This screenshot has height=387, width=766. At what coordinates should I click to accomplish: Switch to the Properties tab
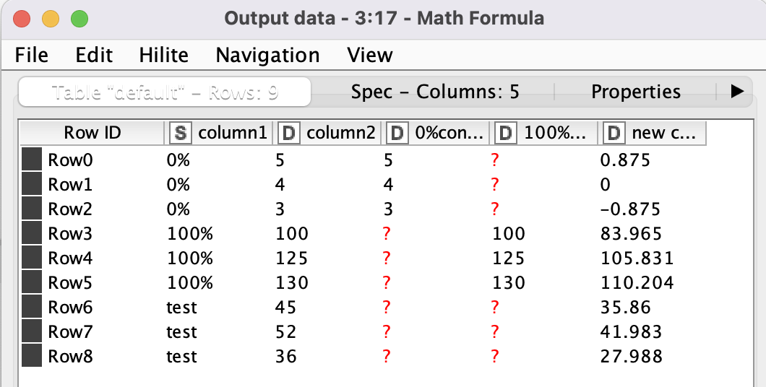pos(636,92)
